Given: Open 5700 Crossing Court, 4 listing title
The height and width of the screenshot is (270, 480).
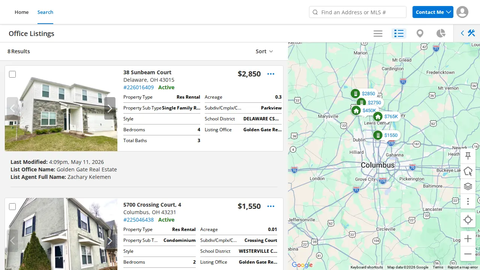Looking at the screenshot, I should coord(152,205).
